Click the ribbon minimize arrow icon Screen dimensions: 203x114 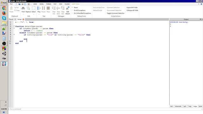point(199,4)
